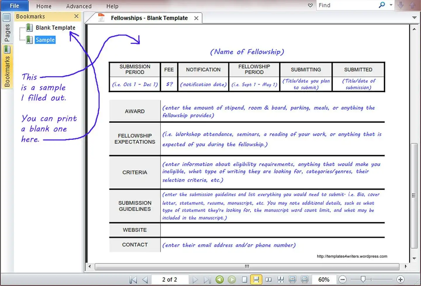Image resolution: width=421 pixels, height=286 pixels.
Task: Switch to continuous facing pages view
Action: click(x=281, y=280)
